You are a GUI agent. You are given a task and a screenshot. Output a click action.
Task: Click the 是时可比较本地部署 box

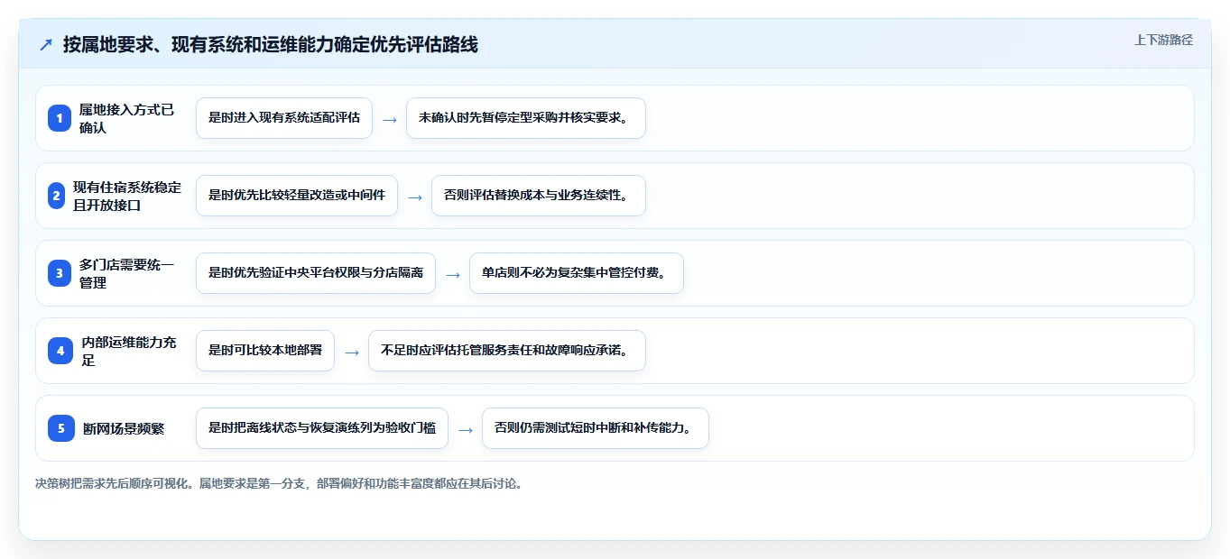click(x=265, y=351)
